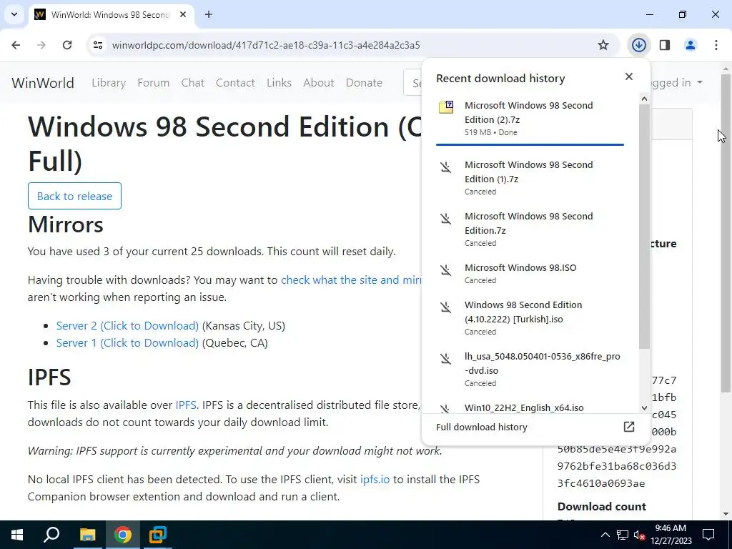732x549 pixels.
Task: Open the clock showing 9:46 AM
Action: tap(671, 535)
